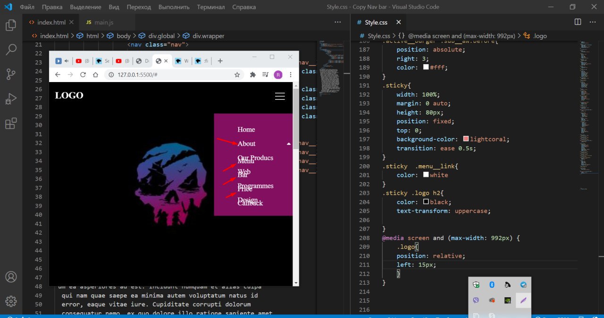Click the browser back arrow
The height and width of the screenshot is (318, 604).
[58, 75]
